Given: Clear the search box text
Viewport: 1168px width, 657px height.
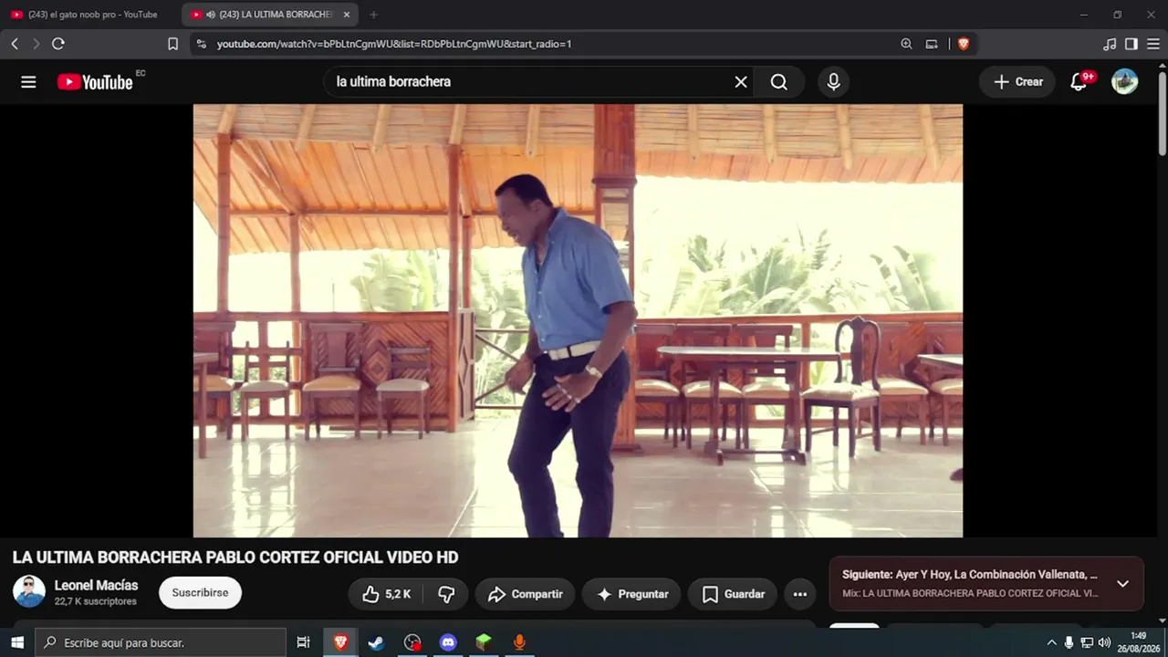Looking at the screenshot, I should [741, 82].
